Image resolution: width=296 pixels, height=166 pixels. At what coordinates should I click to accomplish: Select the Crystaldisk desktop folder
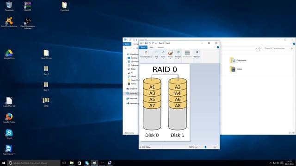(x=65, y=6)
